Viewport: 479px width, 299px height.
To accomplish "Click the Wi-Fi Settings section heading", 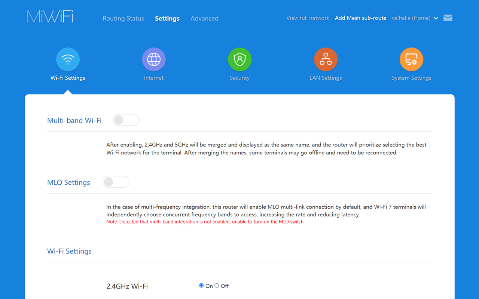I will click(x=69, y=251).
